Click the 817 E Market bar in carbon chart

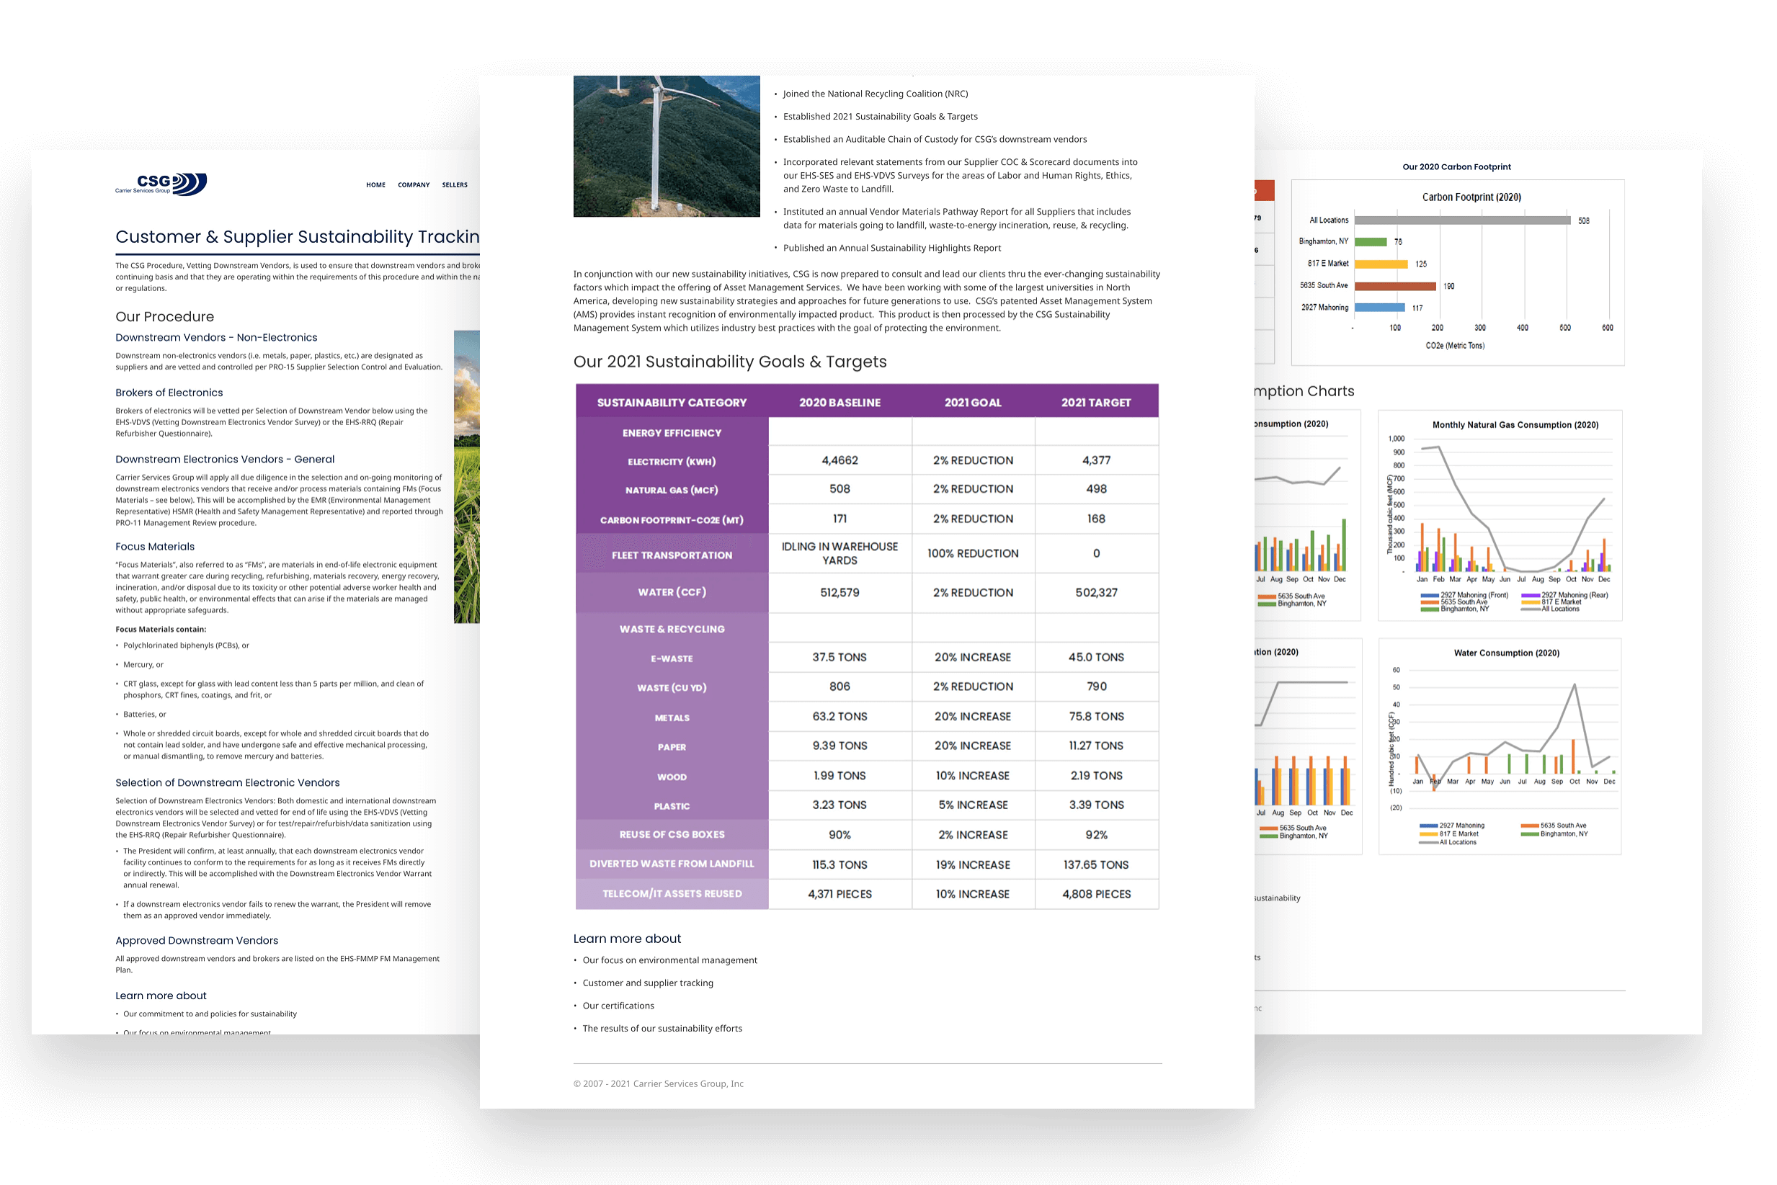coord(1381,264)
